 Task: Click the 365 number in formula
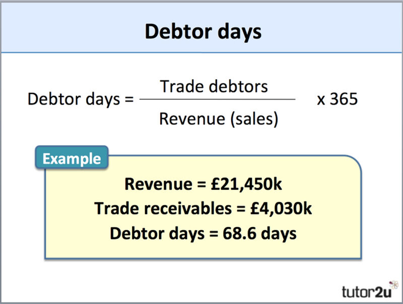point(344,98)
